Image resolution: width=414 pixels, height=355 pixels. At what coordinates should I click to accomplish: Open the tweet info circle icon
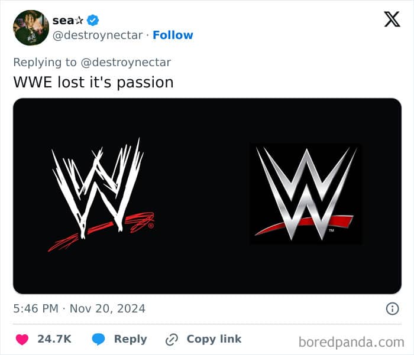point(392,308)
